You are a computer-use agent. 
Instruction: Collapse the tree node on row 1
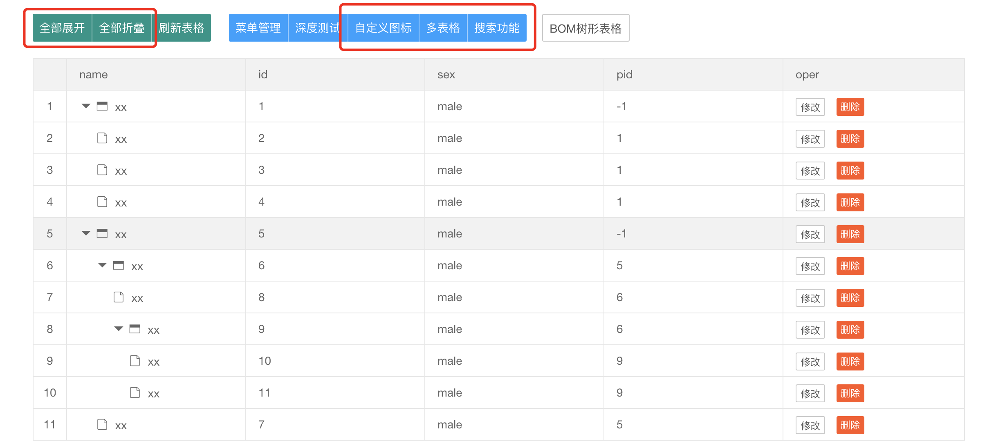(x=85, y=106)
